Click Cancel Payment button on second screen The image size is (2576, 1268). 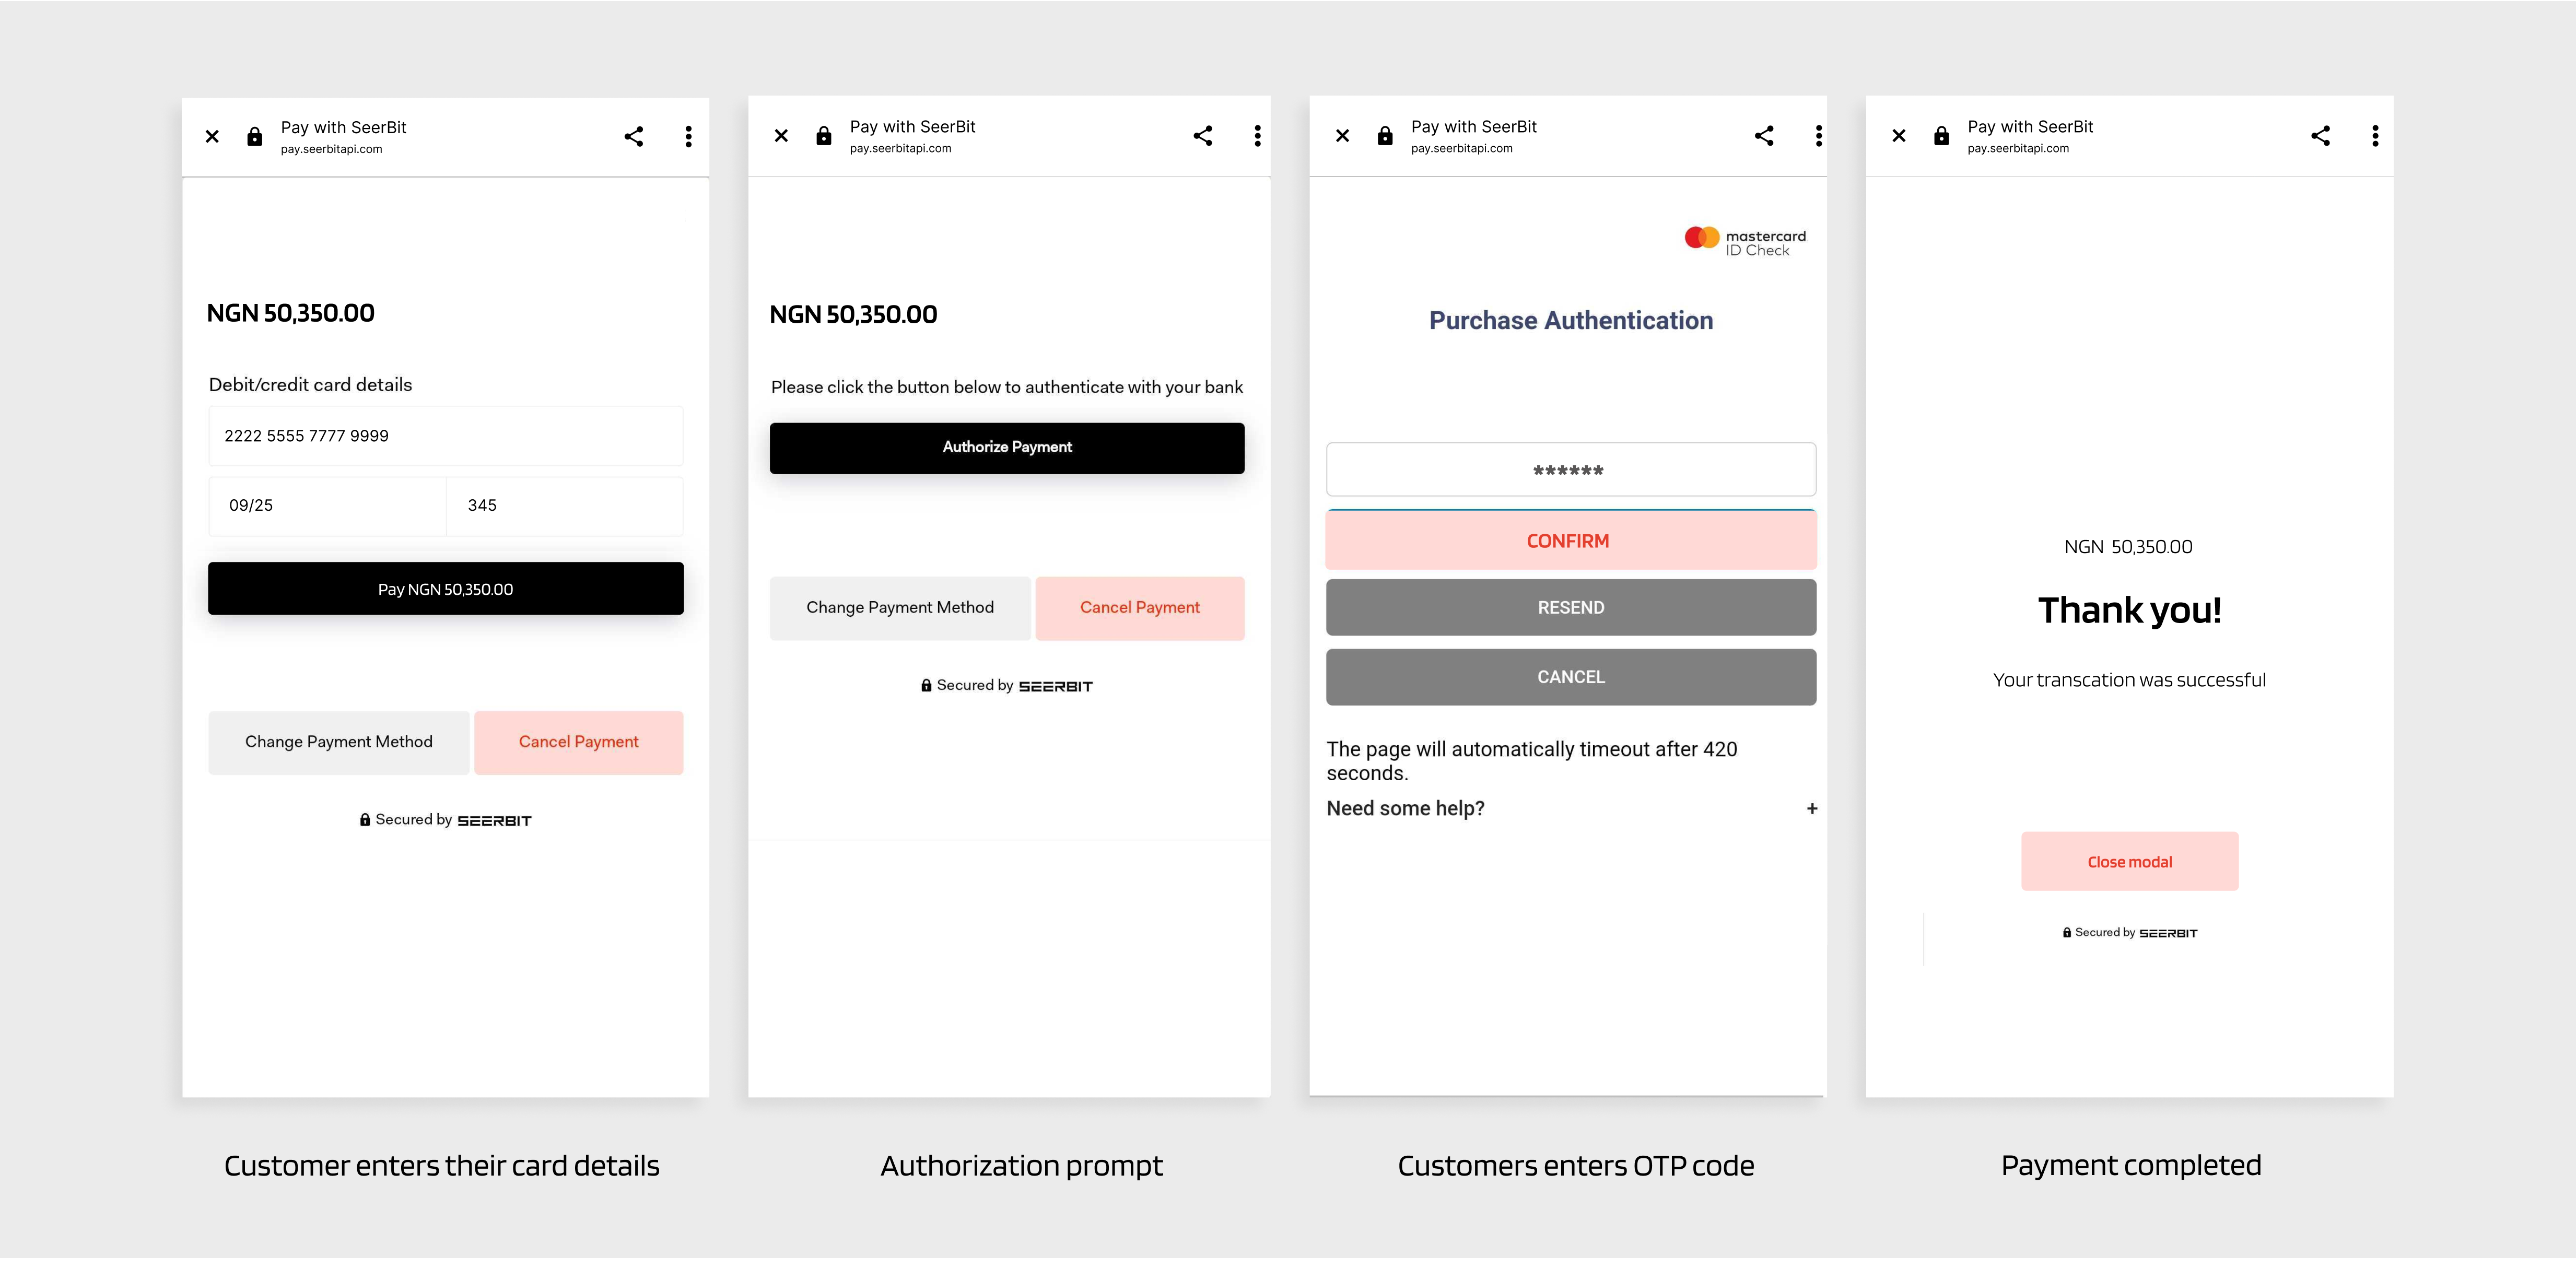coord(1139,606)
